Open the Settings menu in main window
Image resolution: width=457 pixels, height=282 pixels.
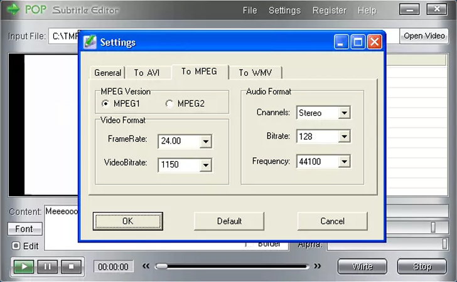click(284, 11)
